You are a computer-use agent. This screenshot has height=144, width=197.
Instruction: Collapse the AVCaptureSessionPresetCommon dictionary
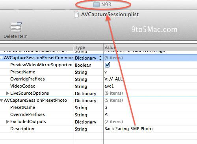(1, 58)
